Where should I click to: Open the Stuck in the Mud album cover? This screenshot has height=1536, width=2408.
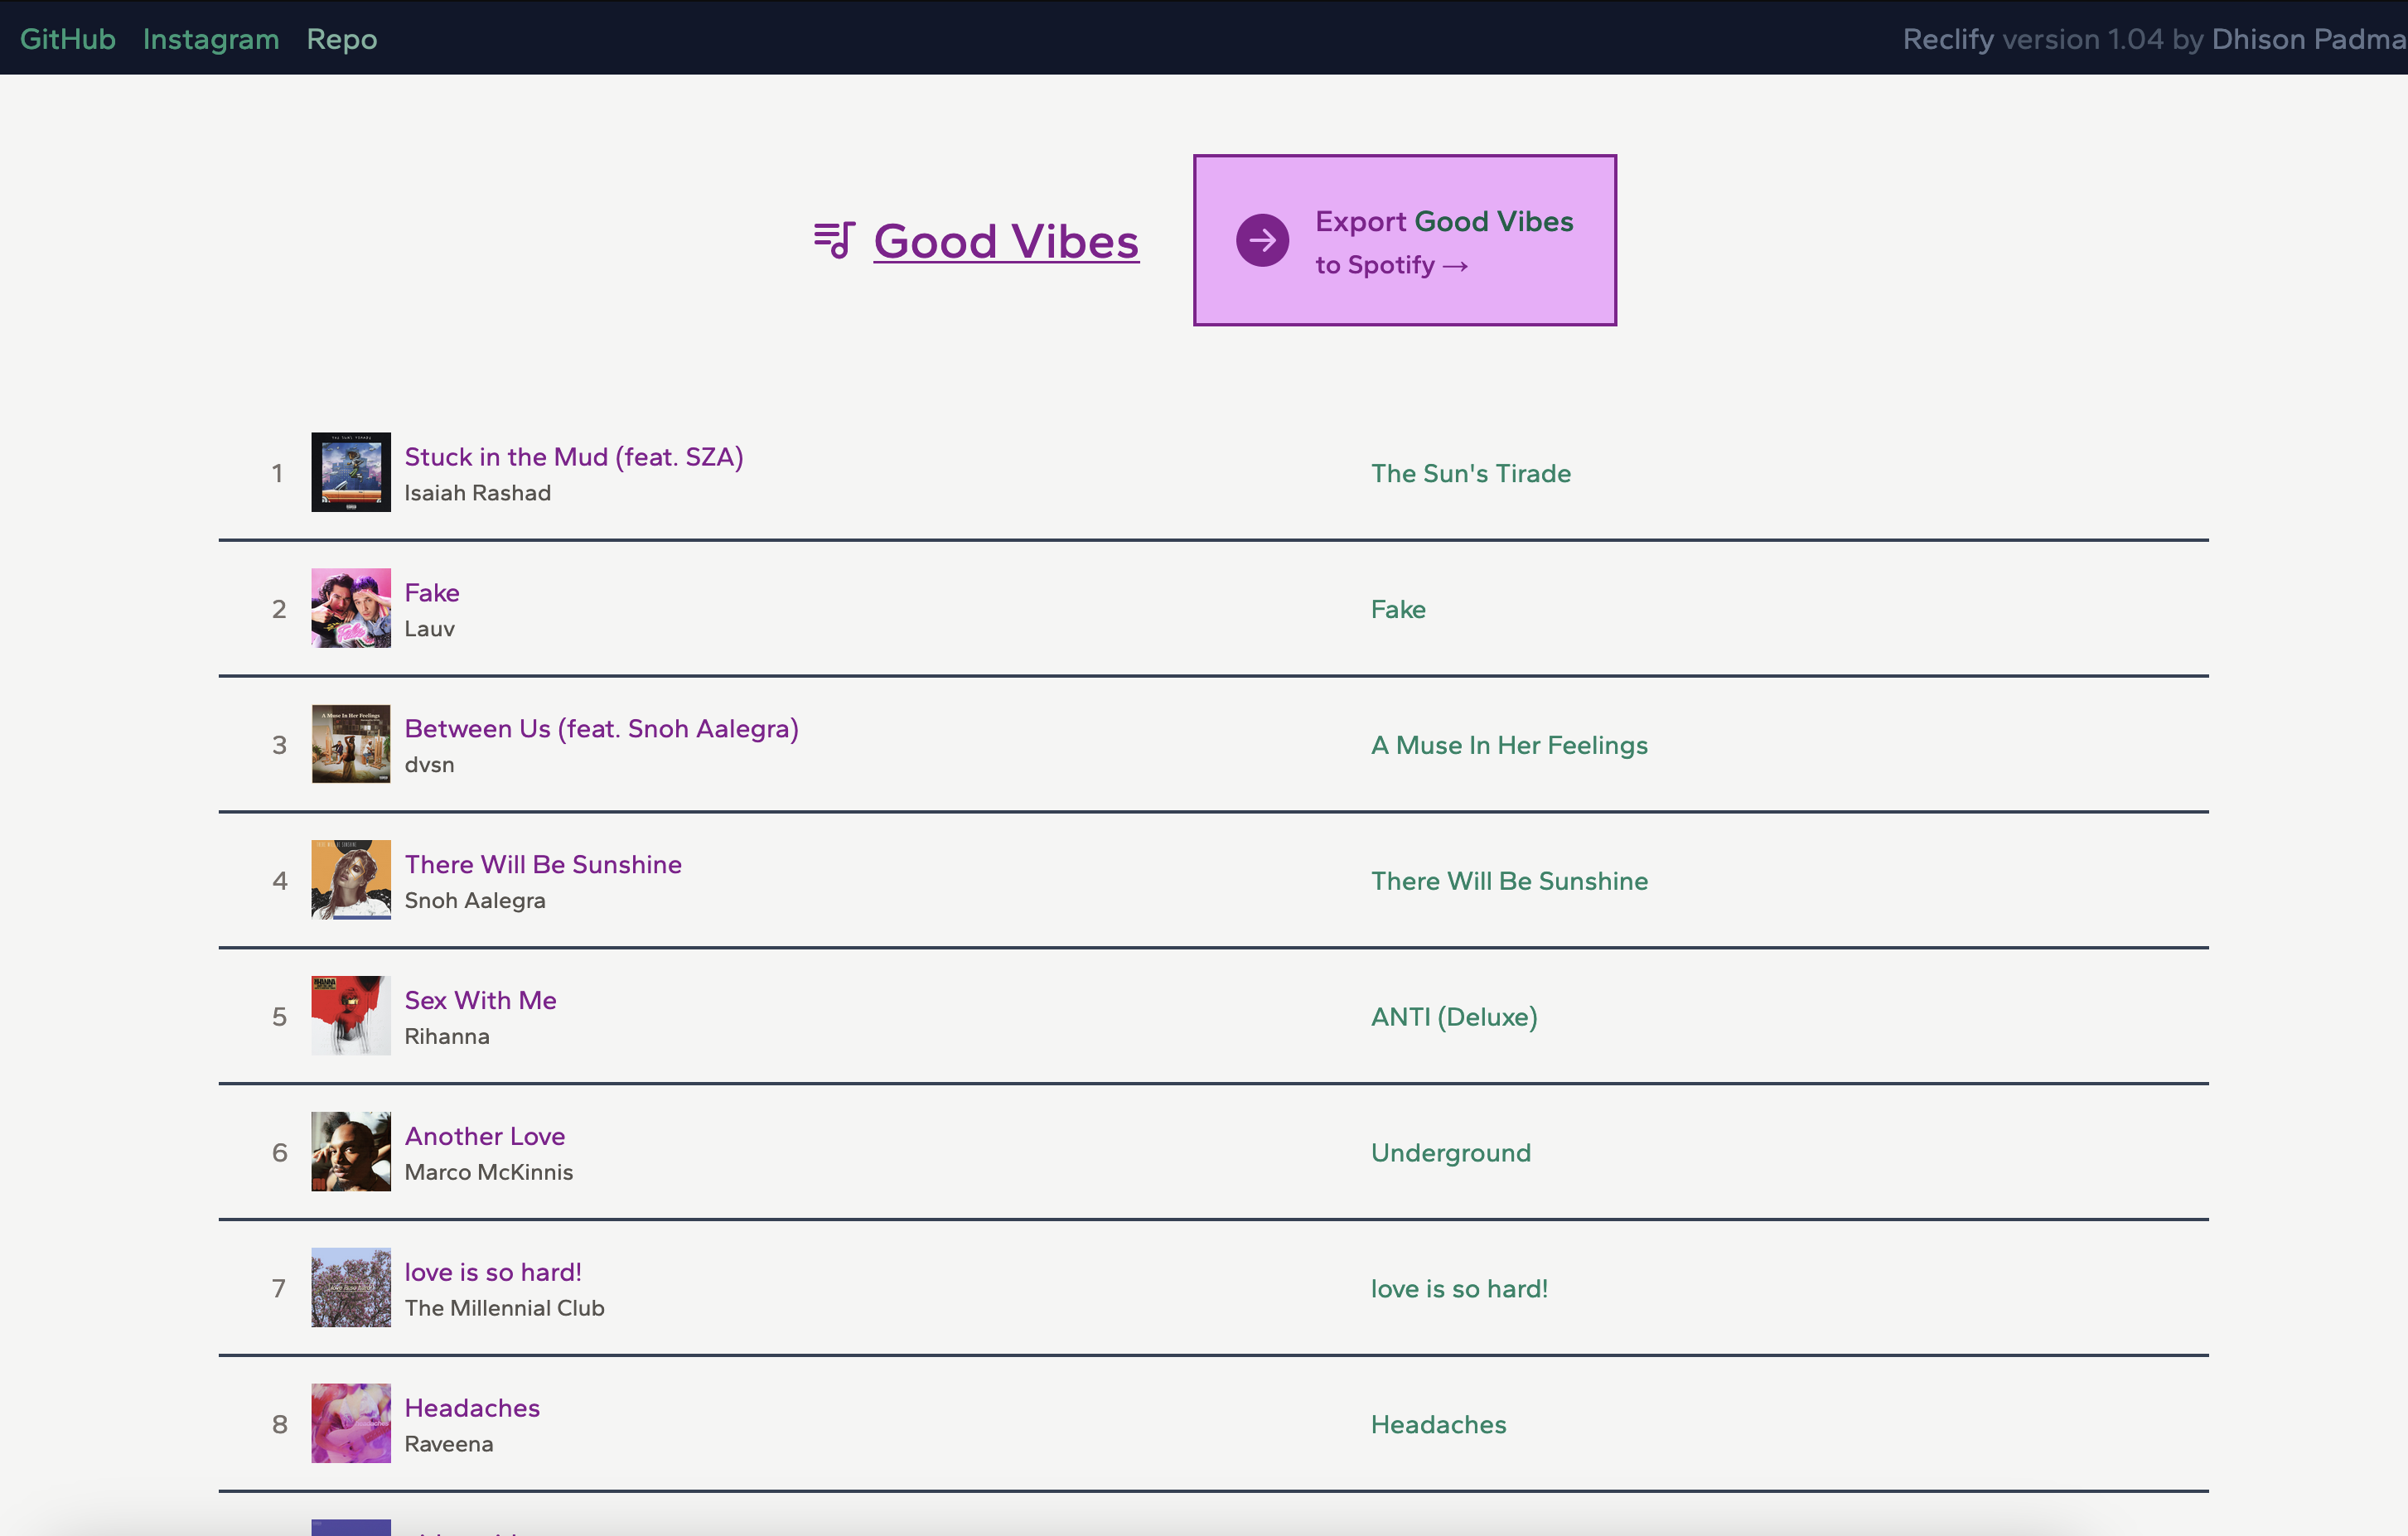(x=351, y=472)
